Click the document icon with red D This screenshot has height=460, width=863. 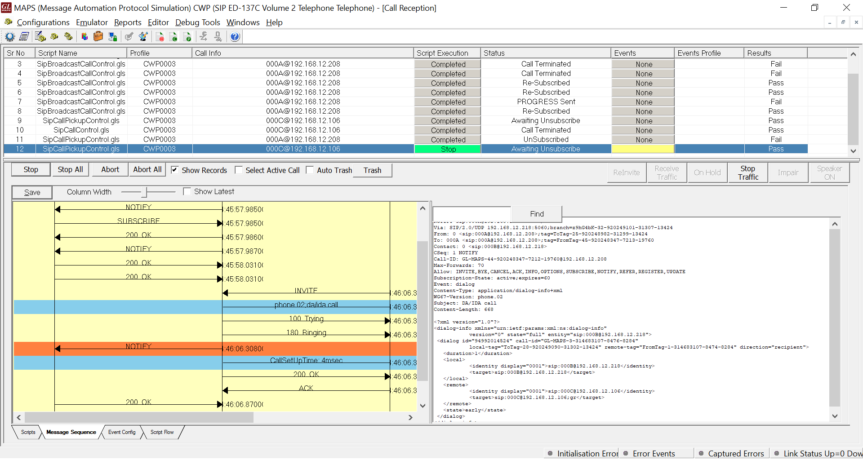click(160, 37)
